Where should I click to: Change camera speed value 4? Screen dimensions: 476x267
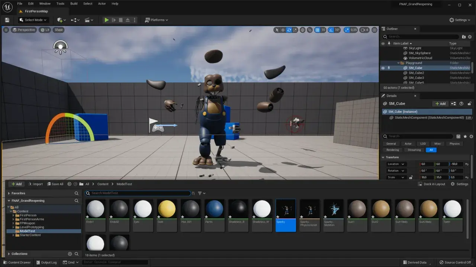pyautogui.click(x=365, y=30)
